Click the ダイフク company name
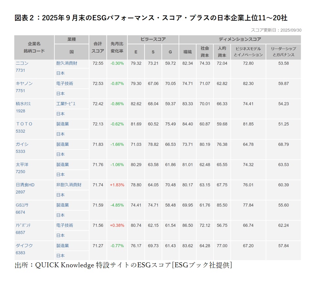Screen dimensions: 324x283 24,246
